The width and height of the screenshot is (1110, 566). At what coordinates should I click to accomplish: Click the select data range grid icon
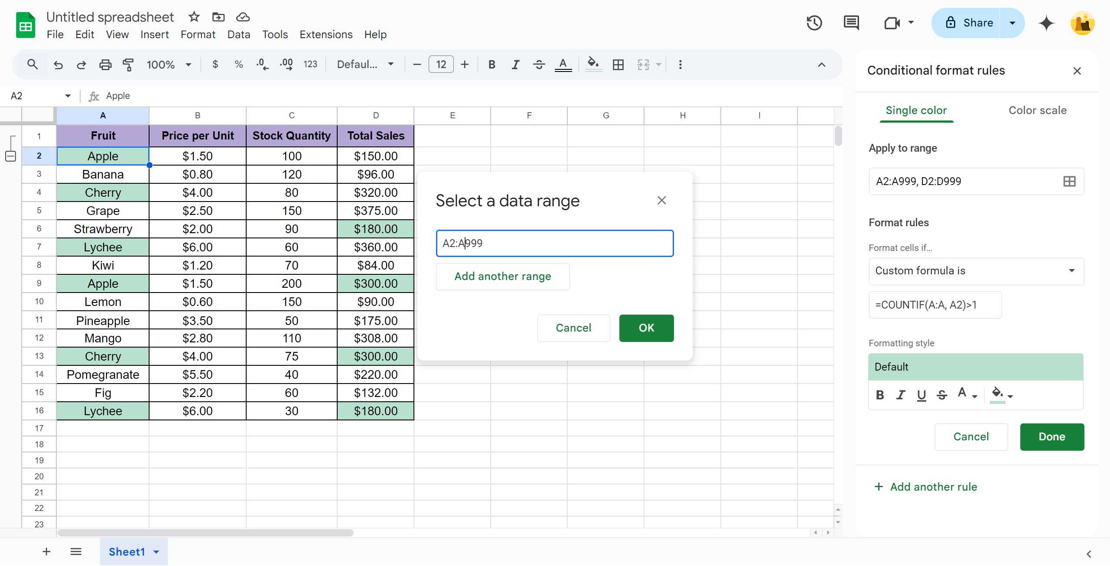coord(1069,181)
